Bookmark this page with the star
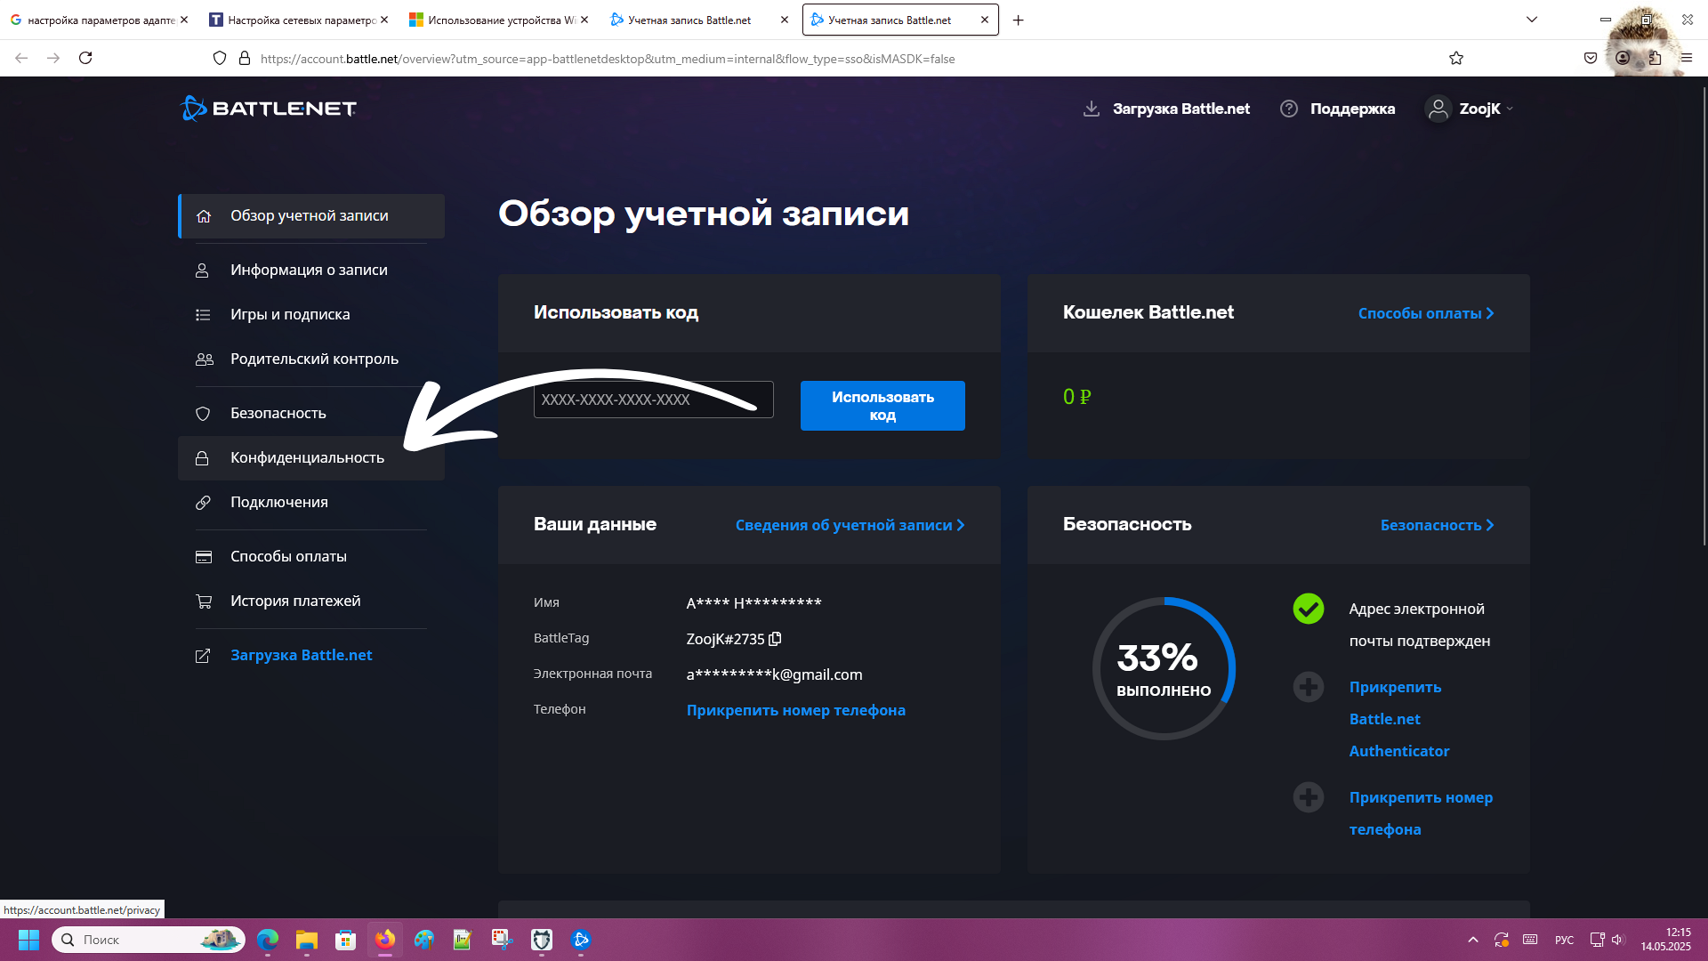 (1455, 58)
